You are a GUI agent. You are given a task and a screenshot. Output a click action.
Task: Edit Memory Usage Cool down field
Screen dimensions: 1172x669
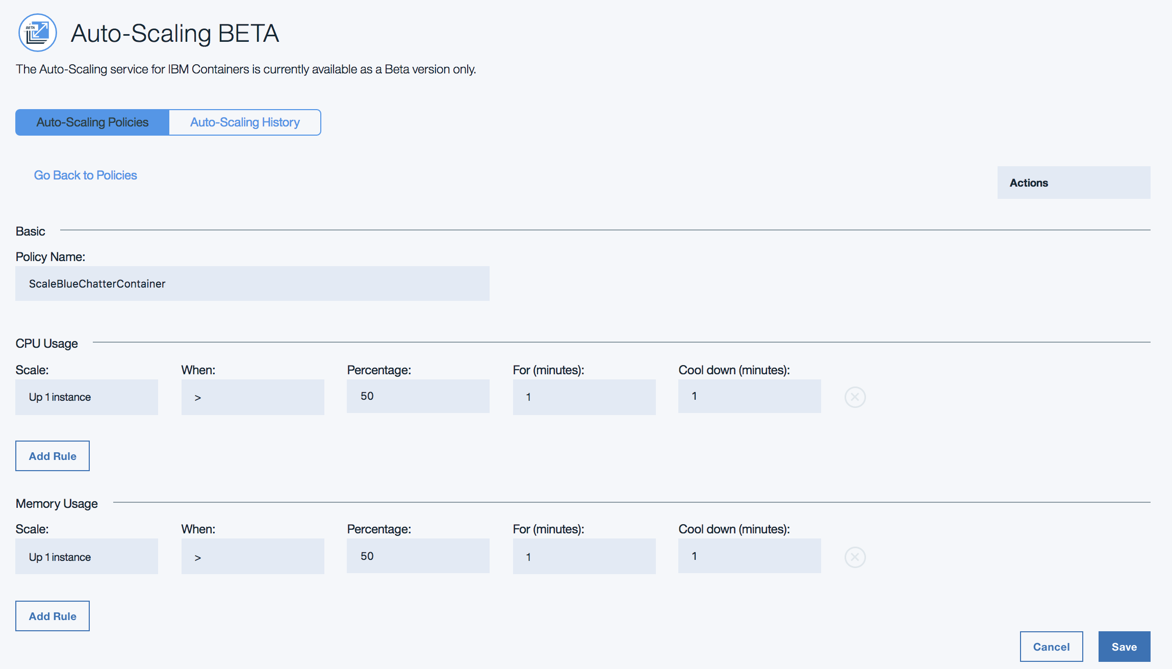[x=749, y=556]
